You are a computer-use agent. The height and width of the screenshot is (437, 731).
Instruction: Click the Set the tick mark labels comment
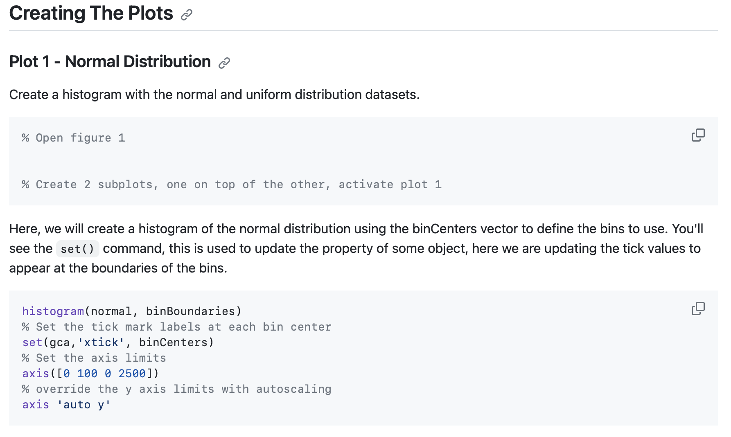[x=177, y=327]
